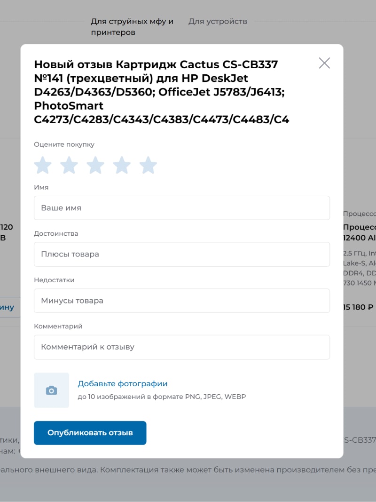
Task: Select the 'Минусы товара' disadvantages field
Action: (182, 301)
